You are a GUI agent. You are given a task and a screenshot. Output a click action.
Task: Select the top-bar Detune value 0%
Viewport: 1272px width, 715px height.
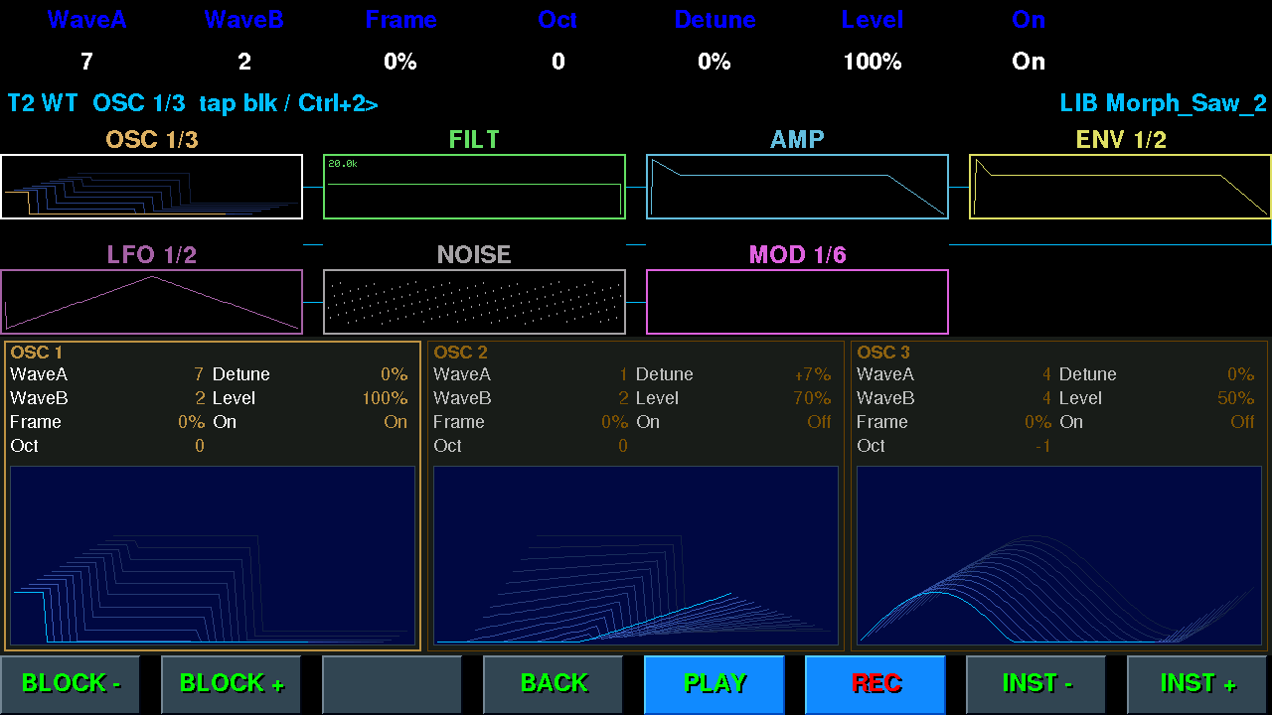coord(715,62)
